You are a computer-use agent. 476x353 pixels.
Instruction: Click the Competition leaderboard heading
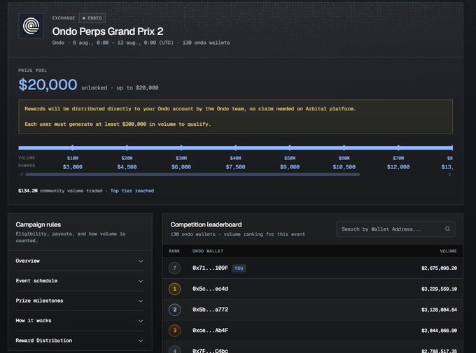coord(206,224)
